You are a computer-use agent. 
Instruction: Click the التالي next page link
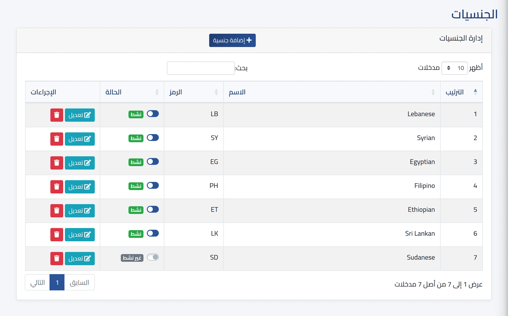pos(37,282)
